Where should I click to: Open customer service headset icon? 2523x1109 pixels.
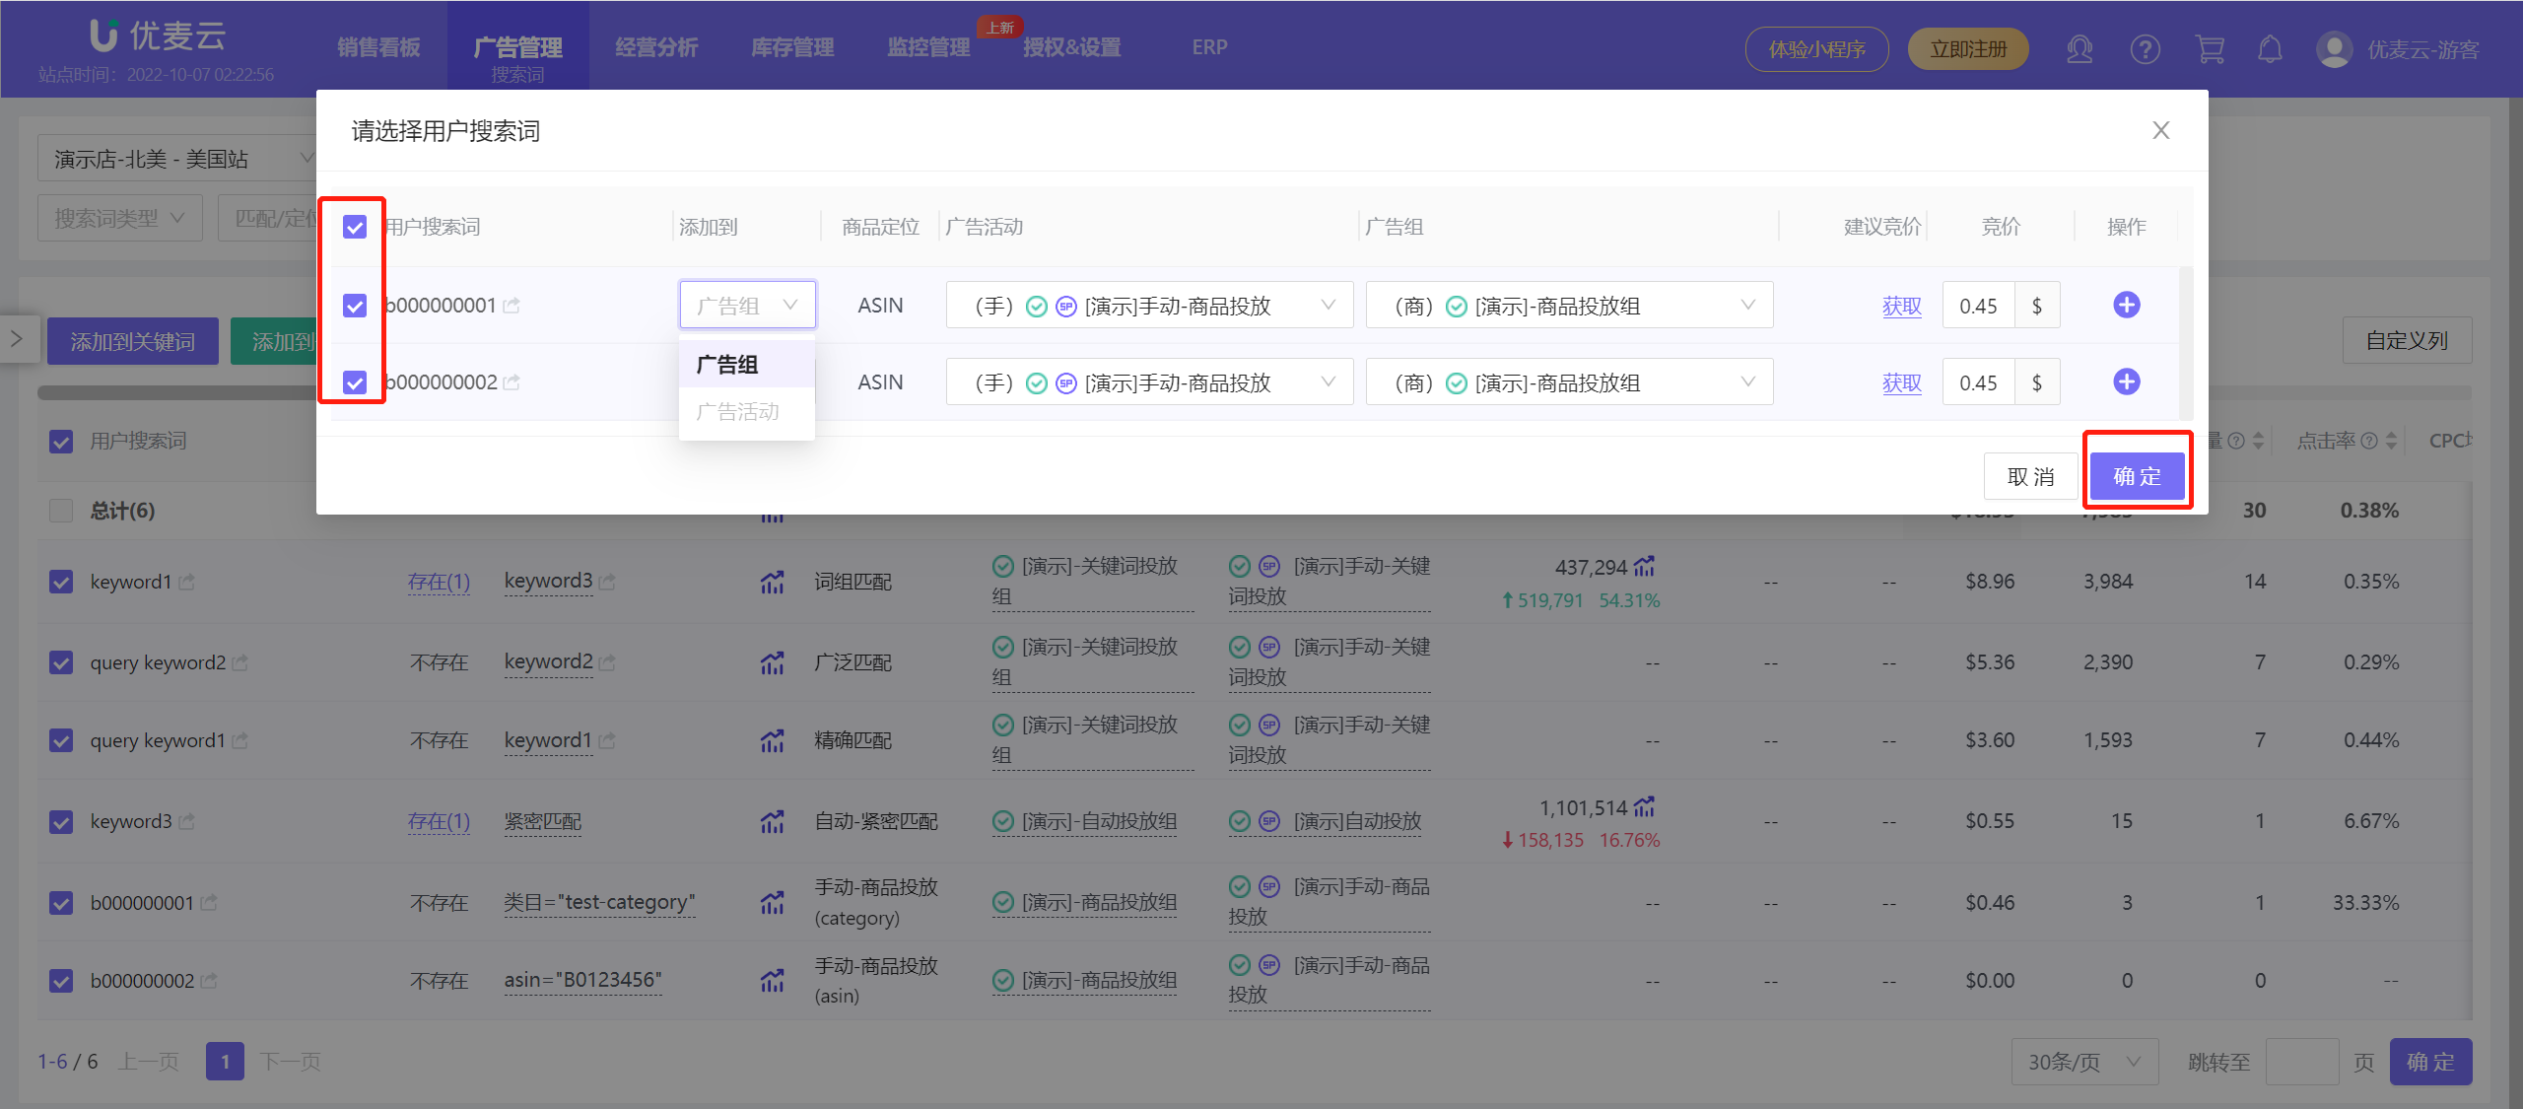2080,49
